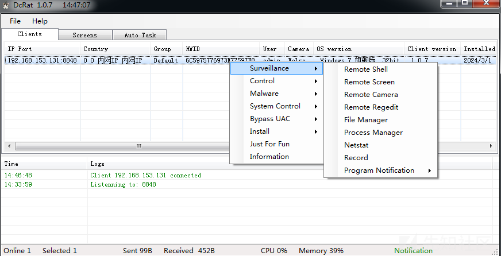
Task: Expand arrow beside Bypass UAC
Action: (x=315, y=119)
